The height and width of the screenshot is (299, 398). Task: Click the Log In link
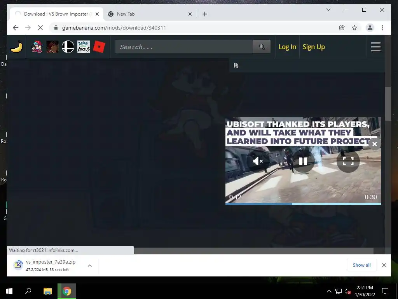click(x=287, y=47)
